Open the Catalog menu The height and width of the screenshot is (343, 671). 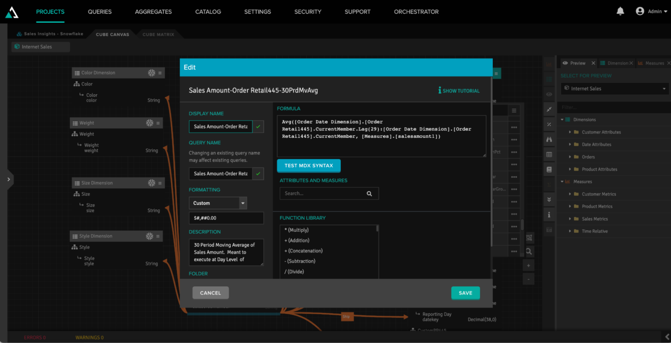208,12
